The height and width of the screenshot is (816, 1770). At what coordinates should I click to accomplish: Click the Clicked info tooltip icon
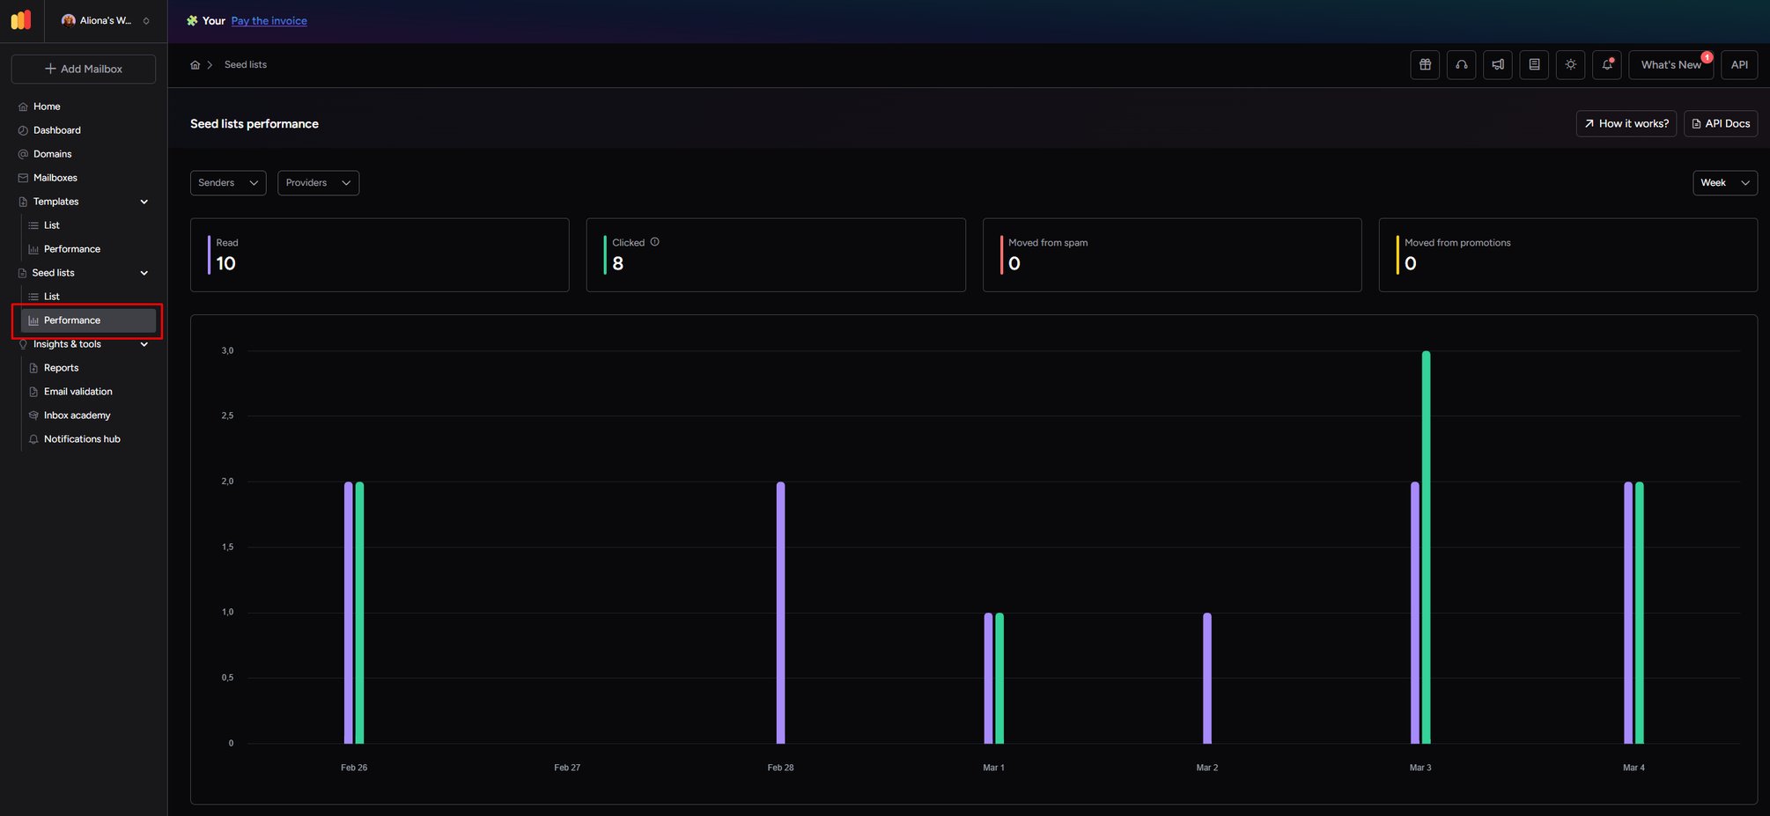(x=654, y=242)
